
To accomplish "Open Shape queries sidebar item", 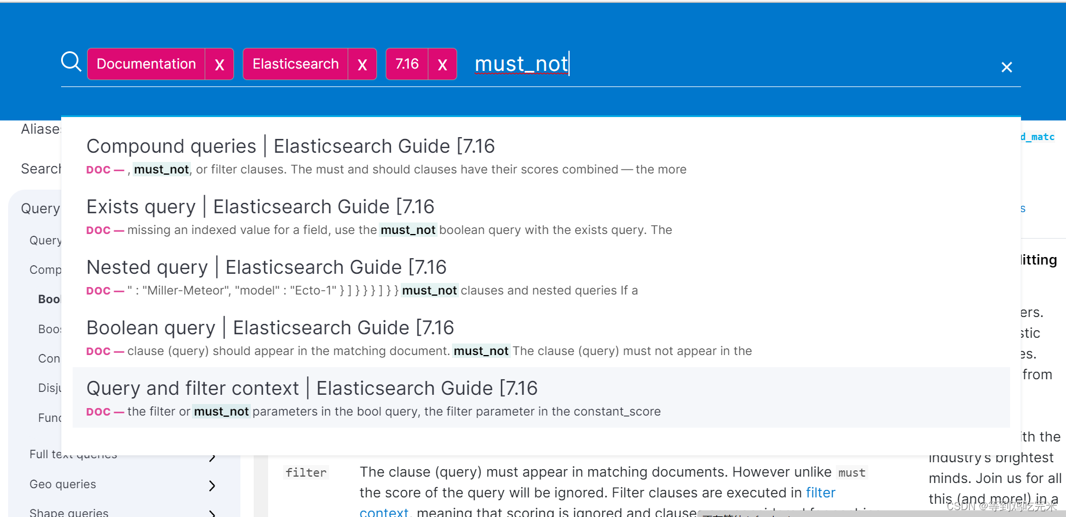I will [x=69, y=512].
